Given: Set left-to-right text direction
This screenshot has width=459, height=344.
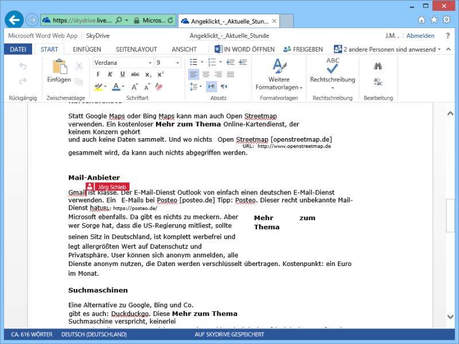Looking at the screenshot, I should tap(211, 87).
